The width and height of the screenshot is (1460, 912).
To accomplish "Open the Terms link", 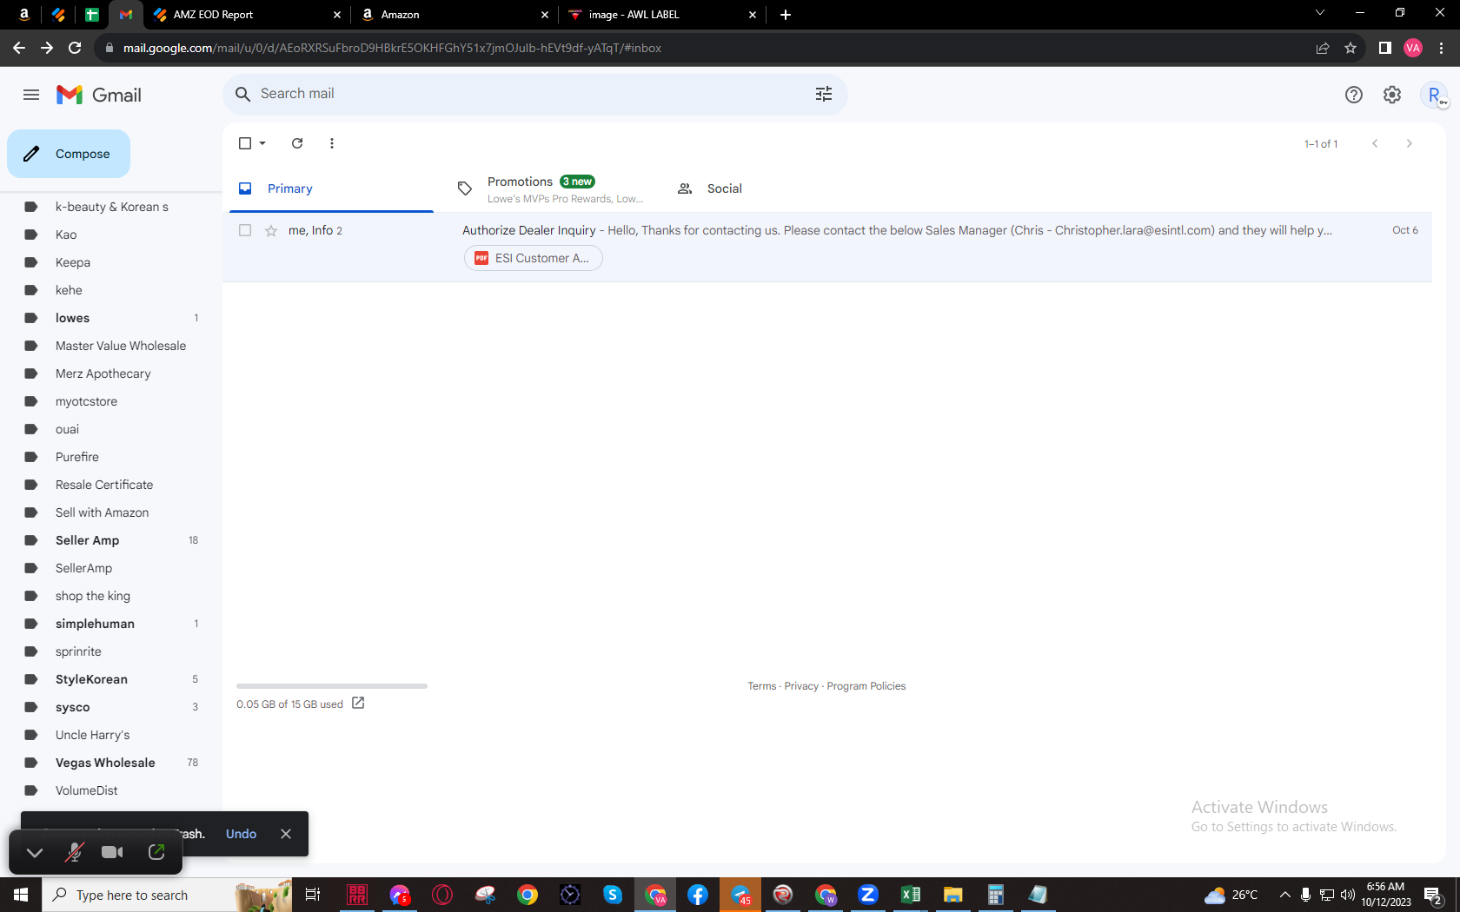I will tap(762, 686).
